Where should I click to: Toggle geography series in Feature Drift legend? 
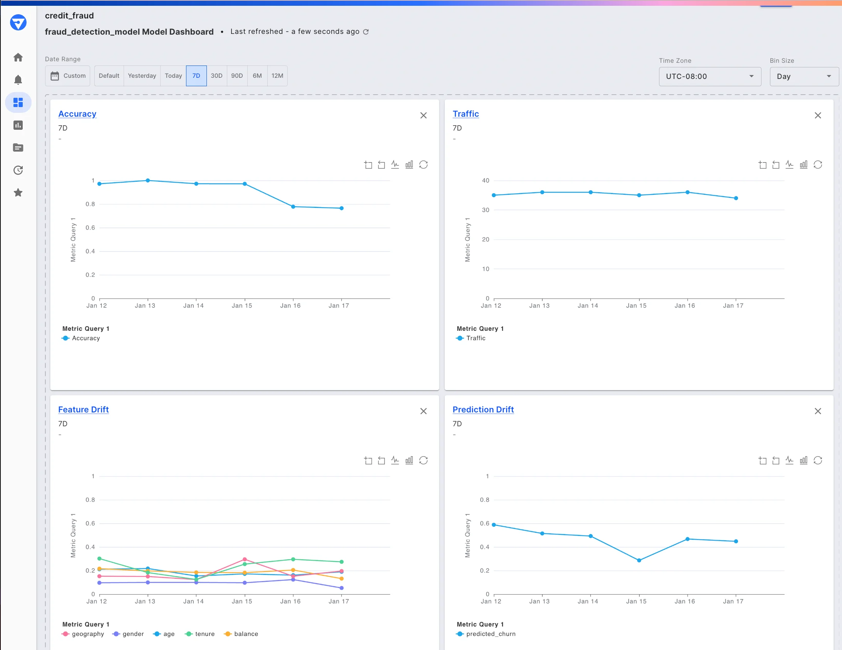tap(83, 634)
